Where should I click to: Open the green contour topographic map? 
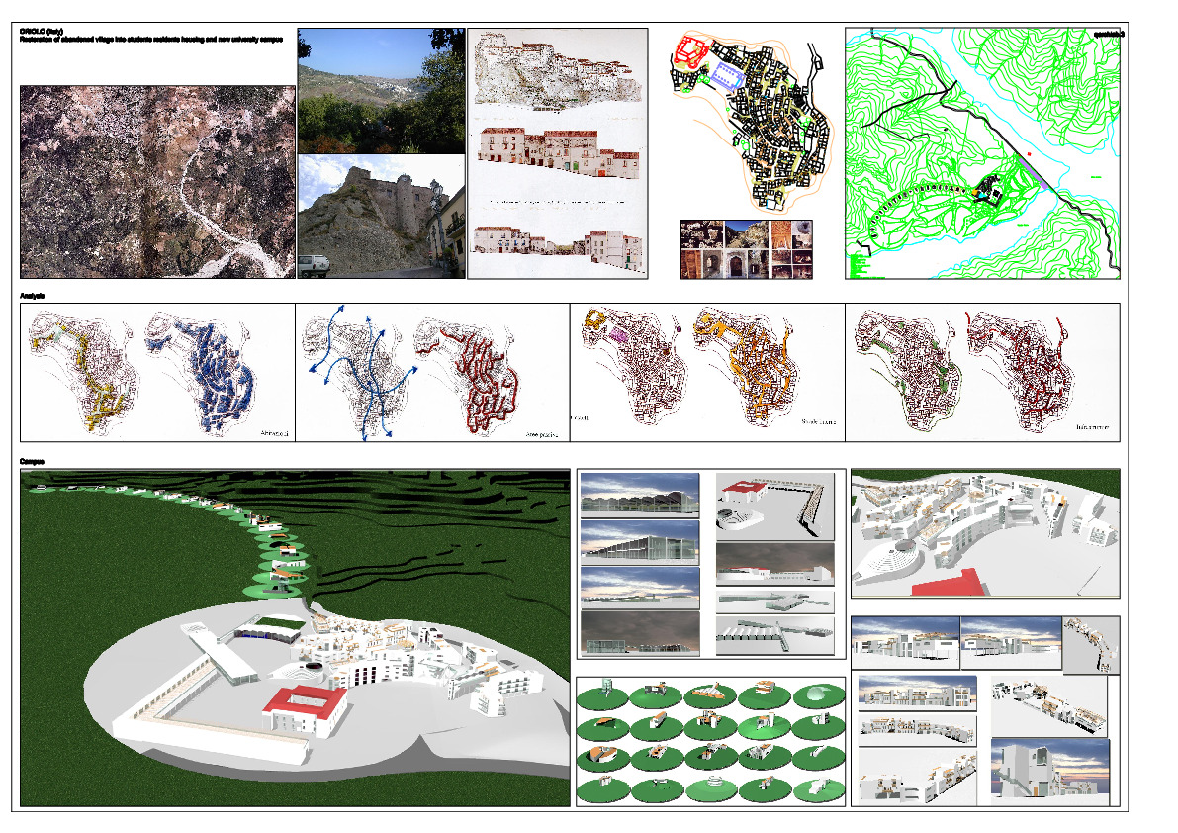tap(983, 153)
